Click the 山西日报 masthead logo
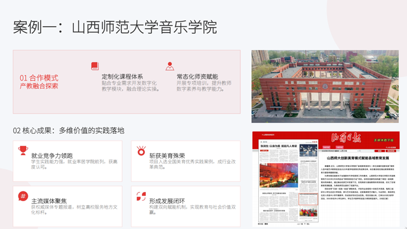The image size is (407, 229). (346, 138)
